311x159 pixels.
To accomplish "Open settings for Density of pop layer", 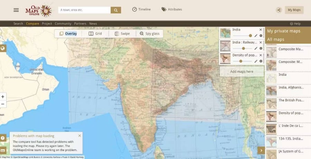I will tap(261, 61).
